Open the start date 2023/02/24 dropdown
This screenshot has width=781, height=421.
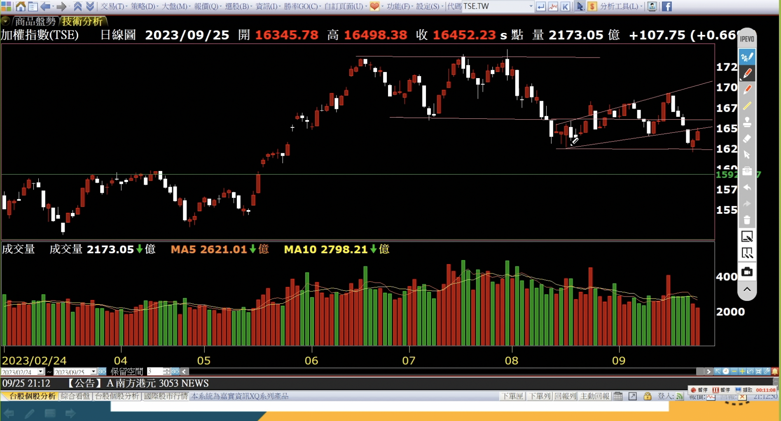41,372
